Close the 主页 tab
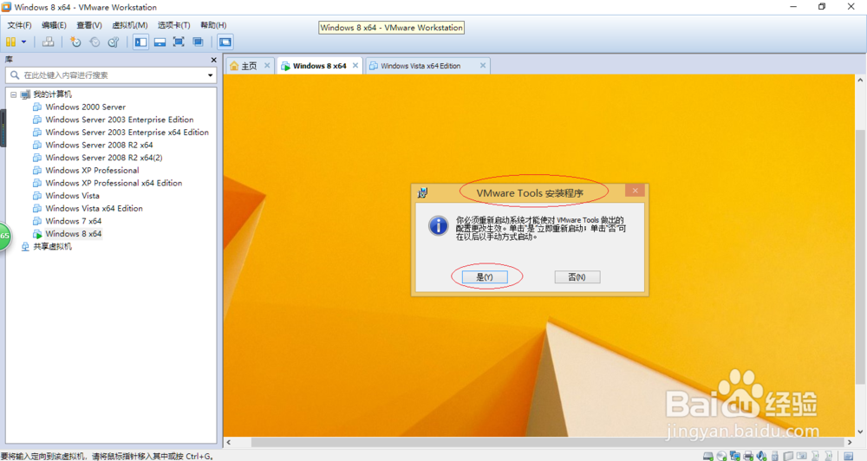The width and height of the screenshot is (867, 461). coord(267,65)
